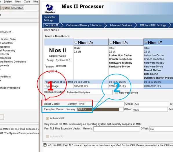Open the Nios menu
Screen dimensions: 173x152
[x=36, y=2]
